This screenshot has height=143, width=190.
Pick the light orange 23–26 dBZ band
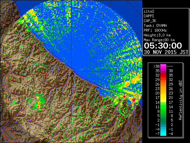point(163,89)
